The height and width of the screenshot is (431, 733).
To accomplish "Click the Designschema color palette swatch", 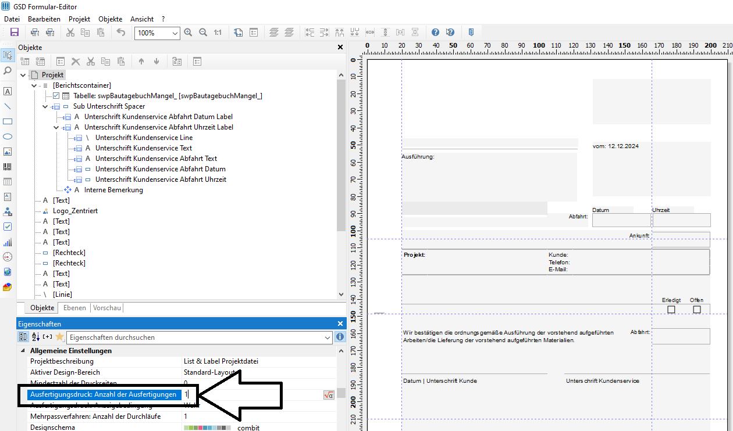I will tap(207, 428).
